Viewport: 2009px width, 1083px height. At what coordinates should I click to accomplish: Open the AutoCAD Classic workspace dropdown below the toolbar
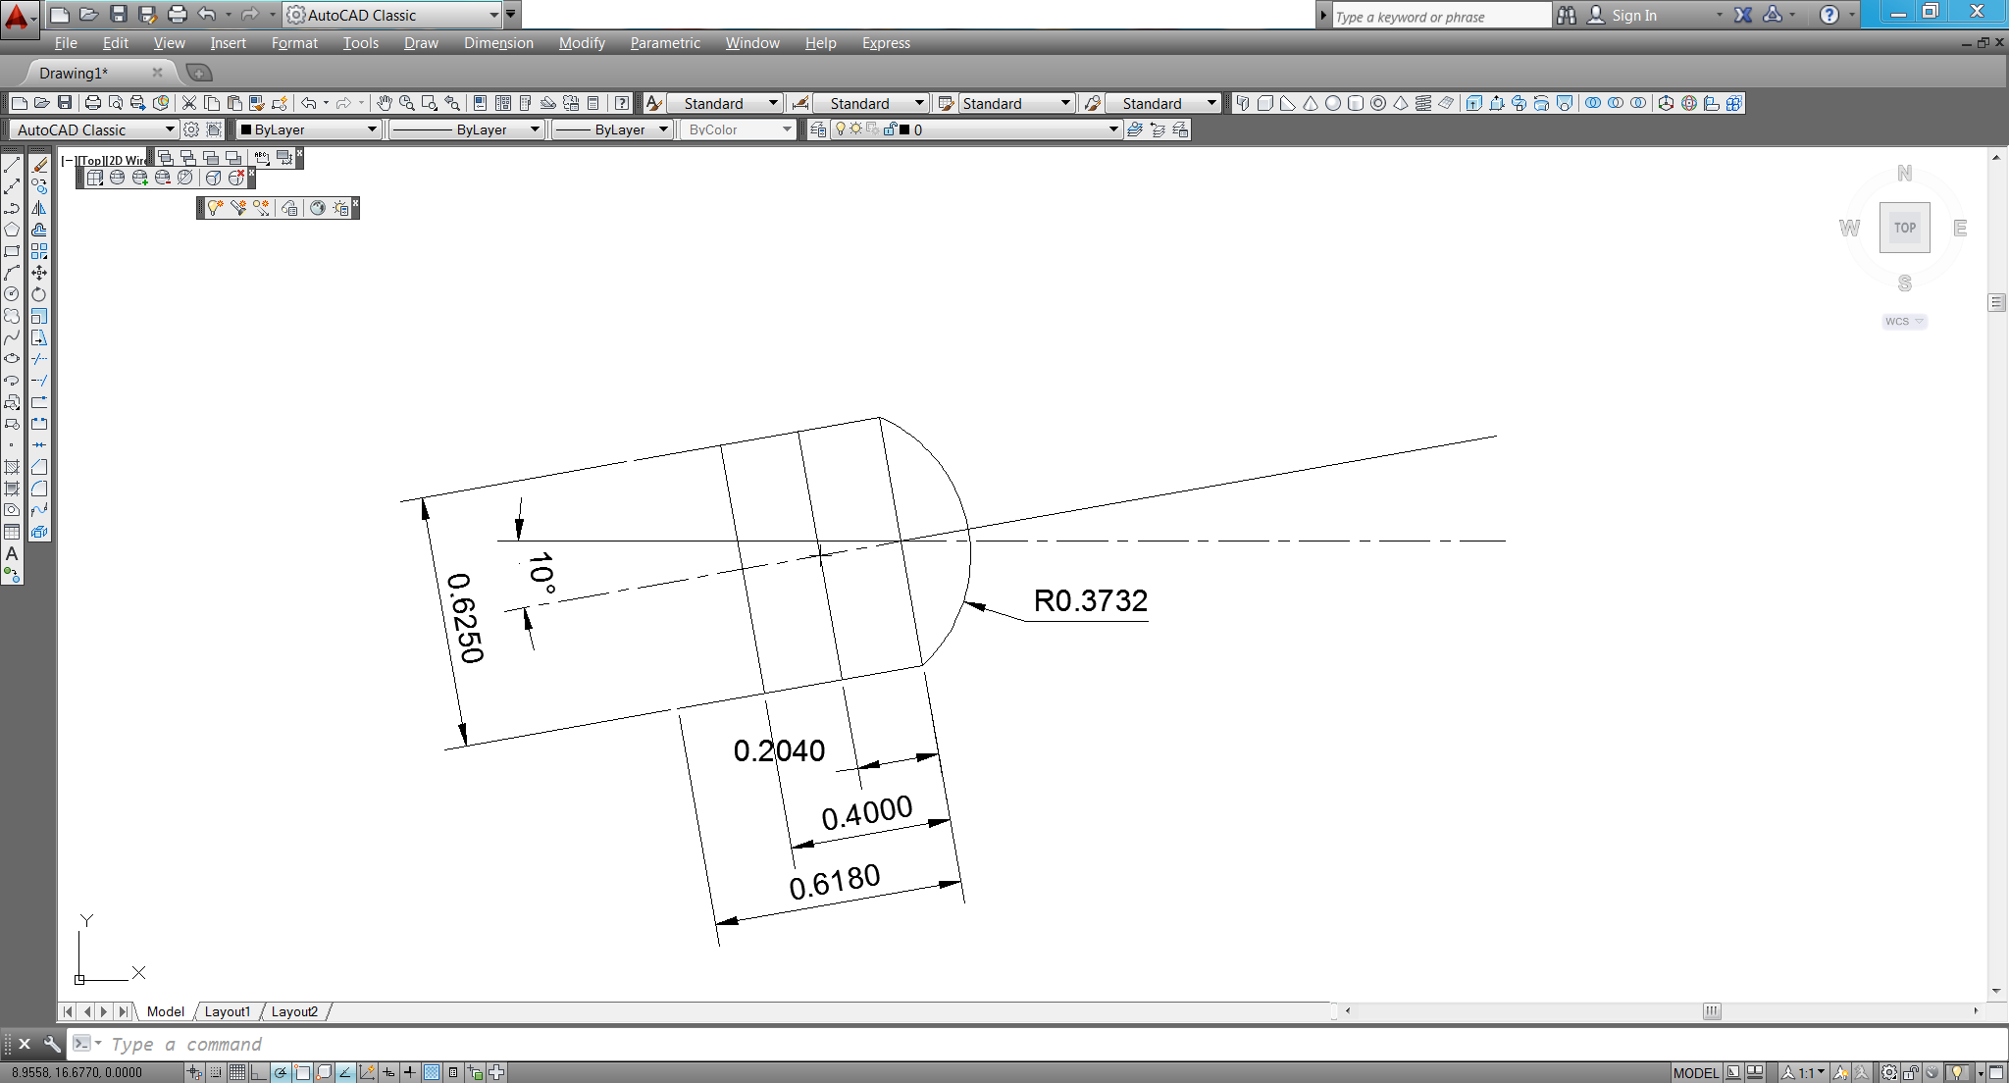pyautogui.click(x=94, y=129)
